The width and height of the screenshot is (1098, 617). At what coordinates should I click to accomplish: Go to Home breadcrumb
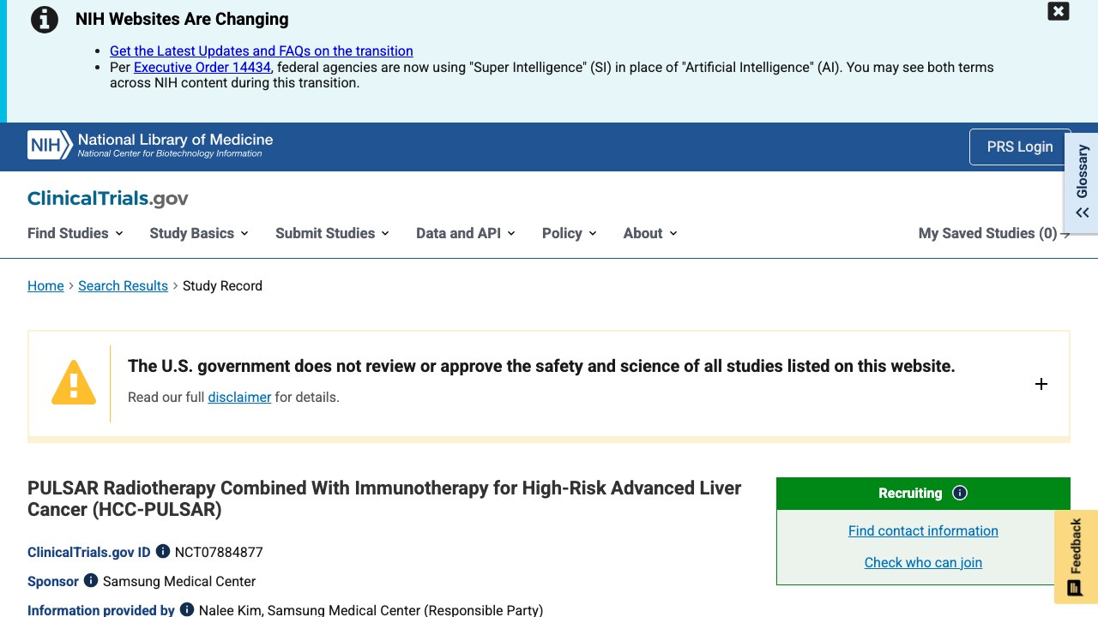(x=45, y=286)
